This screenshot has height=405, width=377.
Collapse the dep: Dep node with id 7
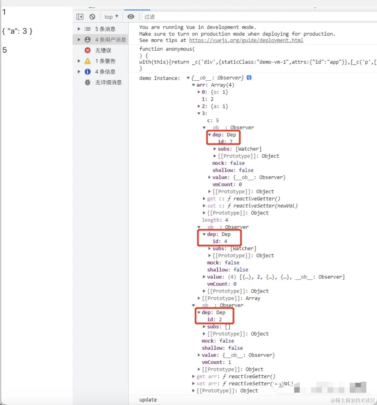(x=210, y=135)
